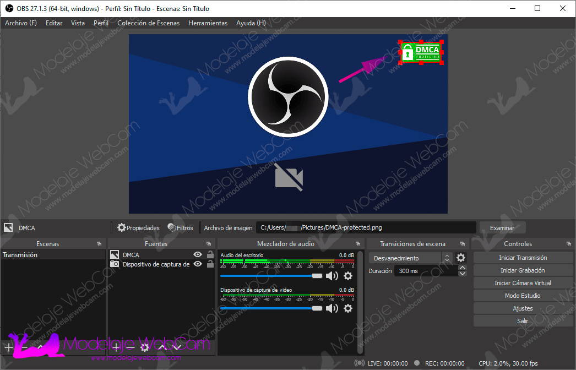The height and width of the screenshot is (370, 576).
Task: Open the transition properties gear
Action: [461, 258]
